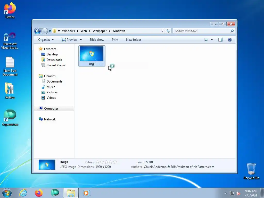
Task: Expand subfolders arrow after Web breadcrumb
Action: pos(90,31)
